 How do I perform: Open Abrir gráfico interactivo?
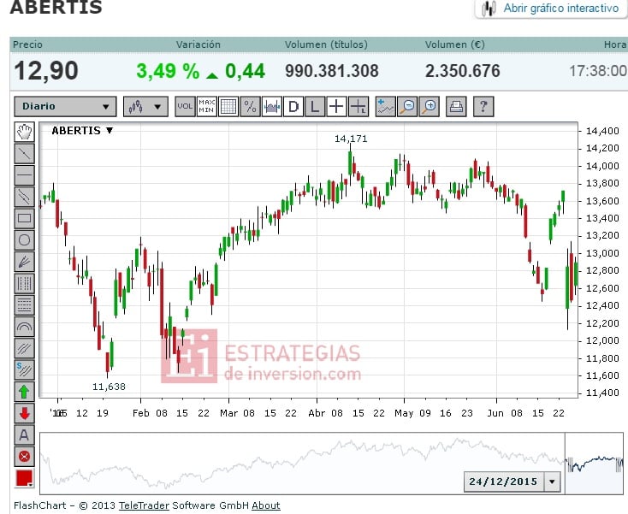coord(551,9)
